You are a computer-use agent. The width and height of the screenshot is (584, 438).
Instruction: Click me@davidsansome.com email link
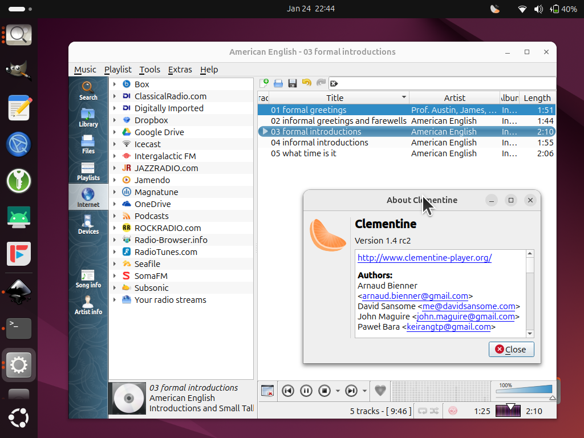[x=469, y=306]
